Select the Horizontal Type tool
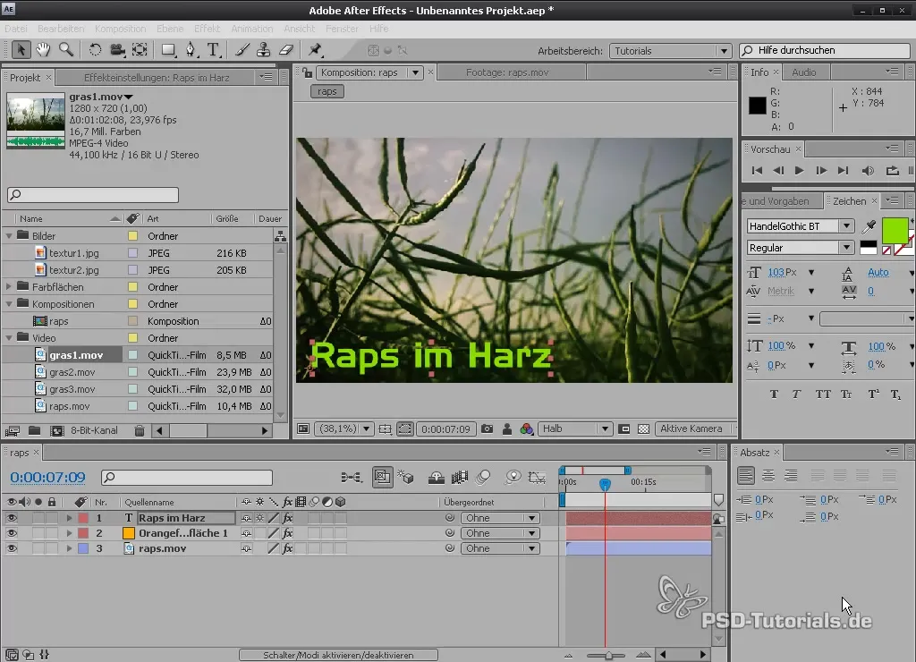Screen dimensions: 916x662 tap(213, 50)
